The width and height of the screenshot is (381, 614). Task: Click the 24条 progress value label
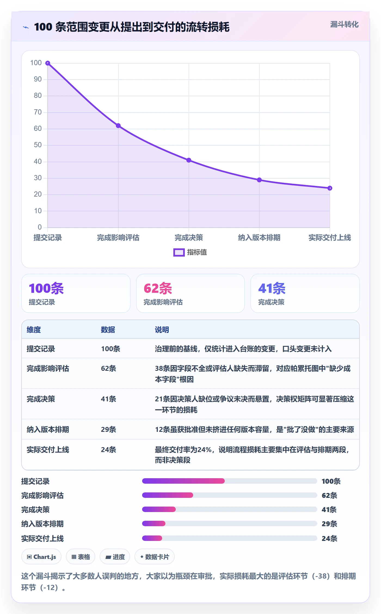tap(329, 538)
